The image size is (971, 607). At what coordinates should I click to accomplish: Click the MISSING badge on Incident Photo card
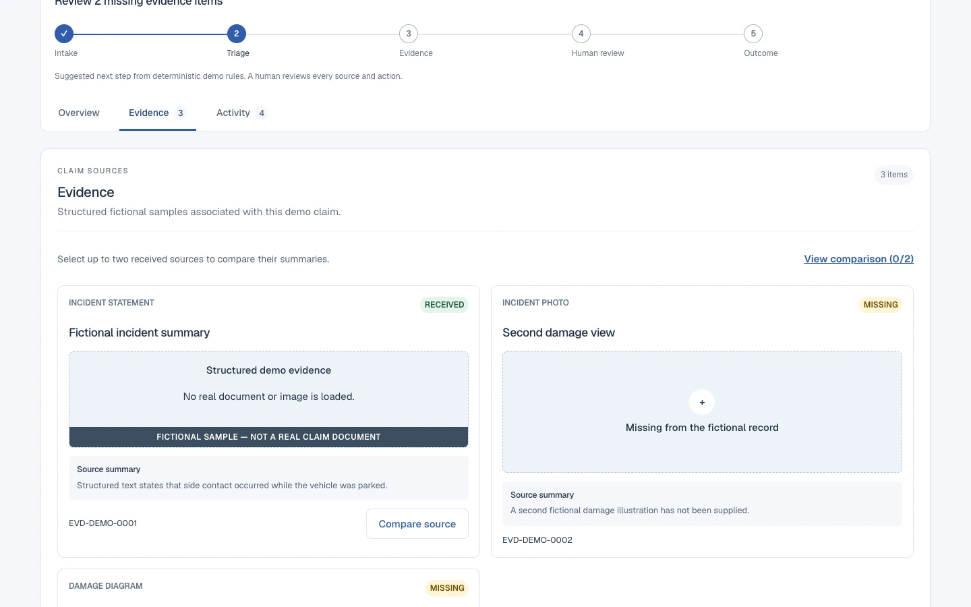(881, 305)
